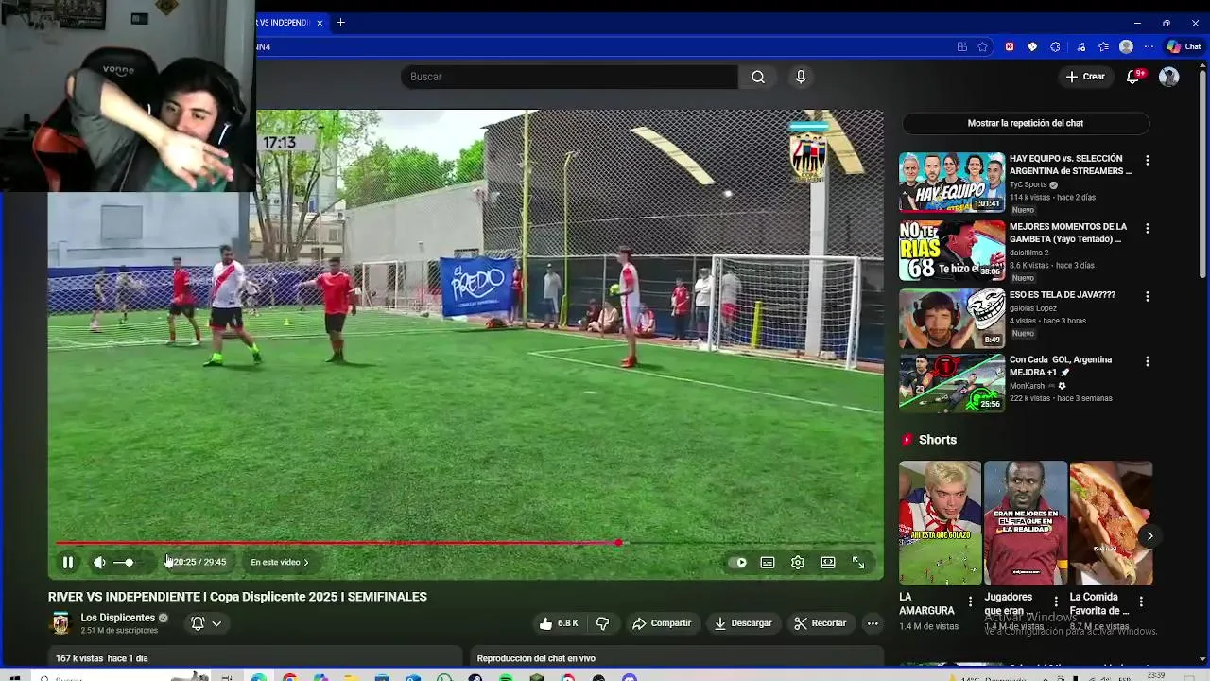This screenshot has width=1210, height=681.
Task: Click the split screen icon in the address bar
Action: pyautogui.click(x=962, y=46)
